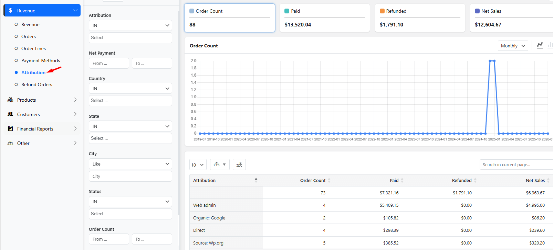553x250 pixels.
Task: Open the Monthly interval dropdown
Action: [513, 46]
